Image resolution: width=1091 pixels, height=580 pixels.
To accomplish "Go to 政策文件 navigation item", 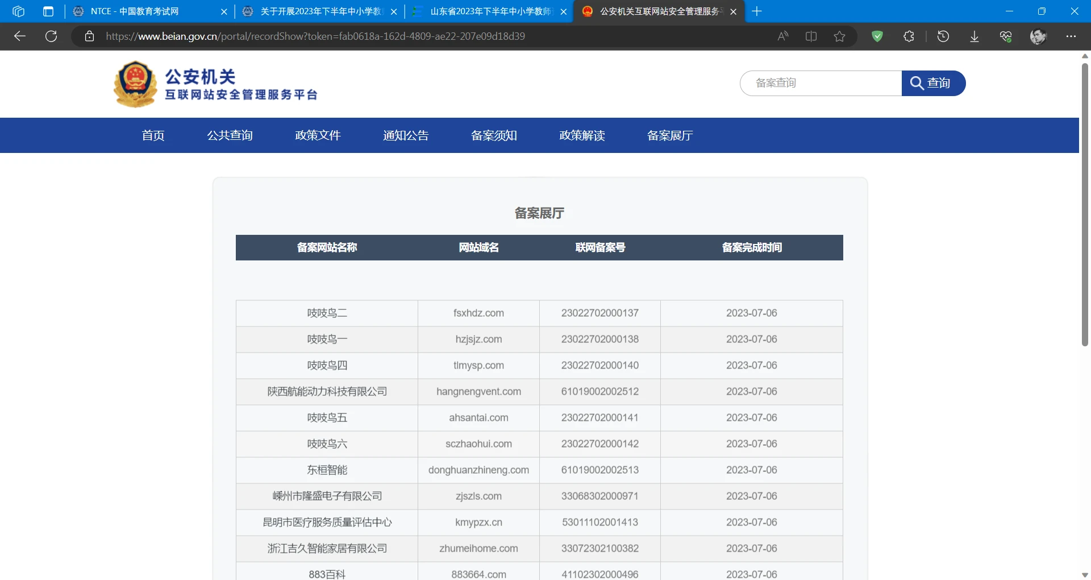I will click(x=318, y=135).
